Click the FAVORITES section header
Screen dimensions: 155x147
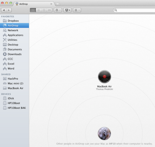coord(7,17)
